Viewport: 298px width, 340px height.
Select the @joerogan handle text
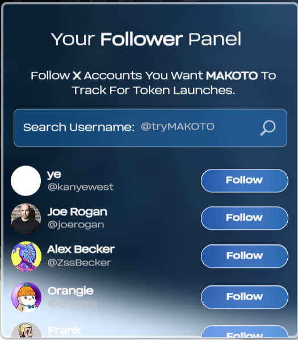[x=75, y=225]
